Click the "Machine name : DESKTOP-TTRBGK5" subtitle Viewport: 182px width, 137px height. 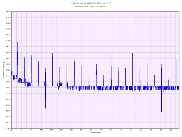pyautogui.click(x=91, y=7)
